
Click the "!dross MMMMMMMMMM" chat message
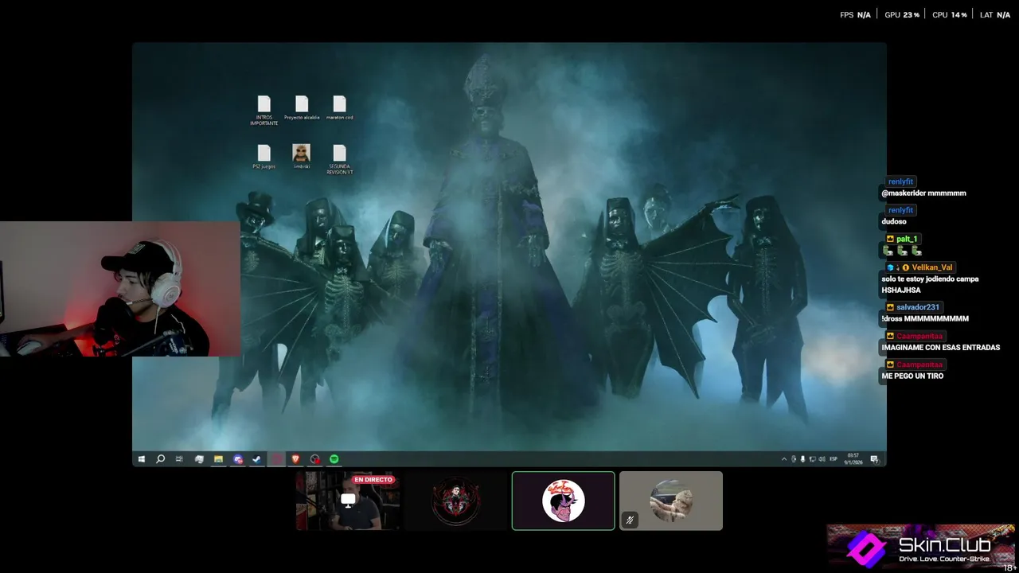click(925, 318)
